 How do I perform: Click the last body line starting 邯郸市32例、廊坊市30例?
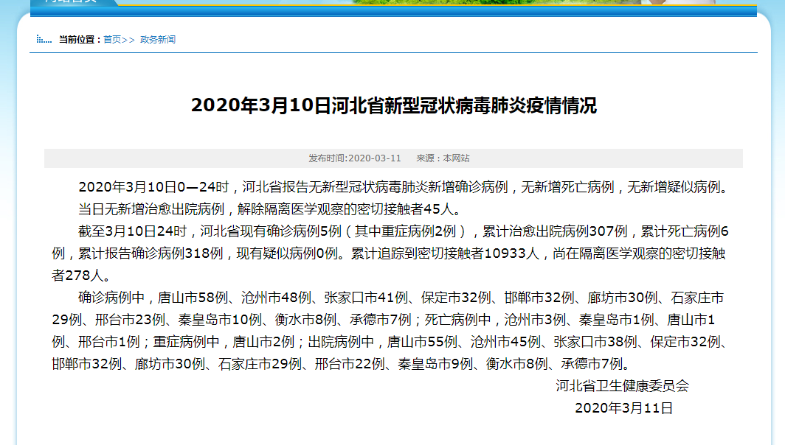pyautogui.click(x=339, y=364)
